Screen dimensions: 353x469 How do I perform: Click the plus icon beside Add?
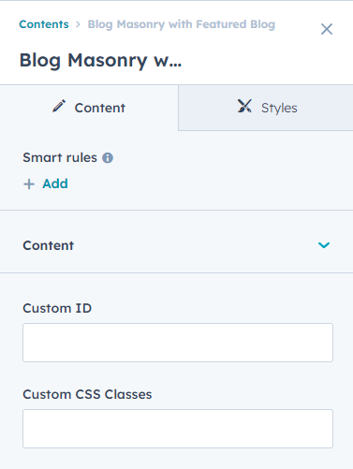pos(29,184)
